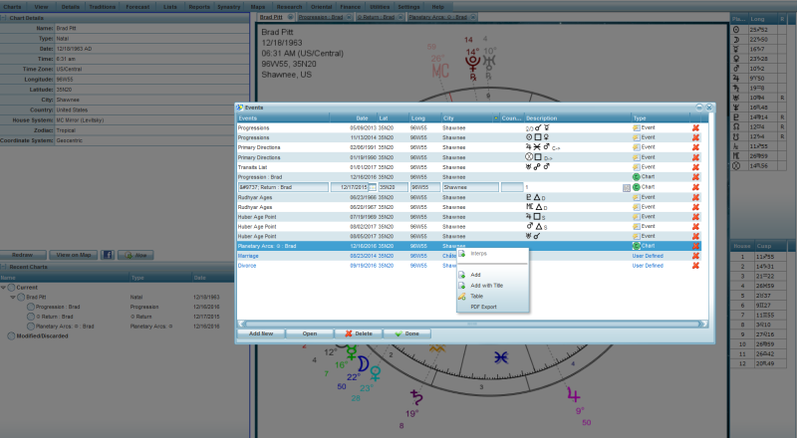
Task: Click the Add with Title icon in the context menu
Action: pos(461,286)
